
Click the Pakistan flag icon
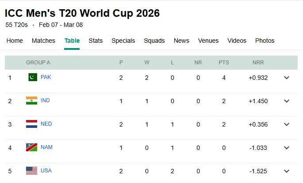pos(33,77)
